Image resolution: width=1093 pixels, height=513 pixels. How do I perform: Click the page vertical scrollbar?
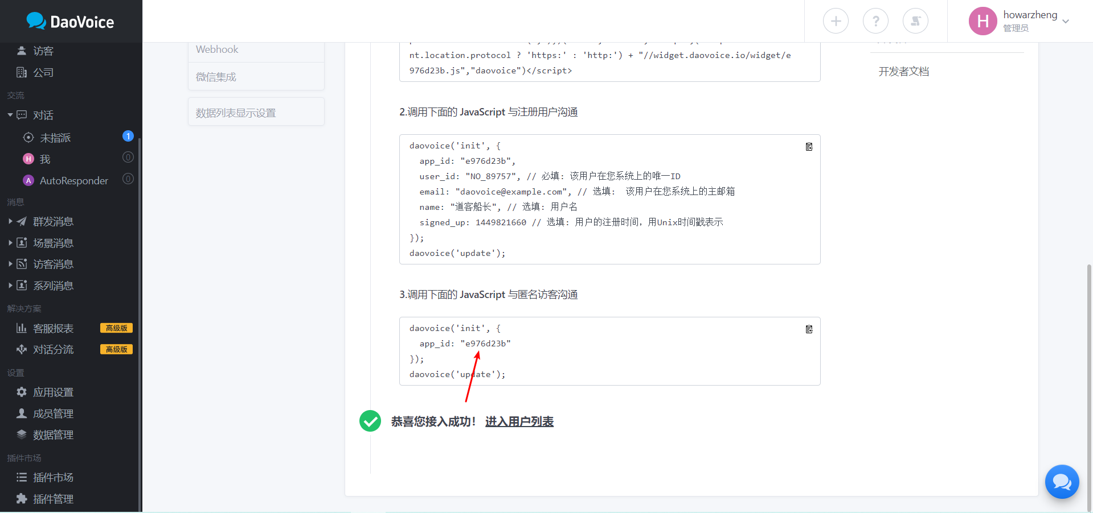[x=1089, y=387]
